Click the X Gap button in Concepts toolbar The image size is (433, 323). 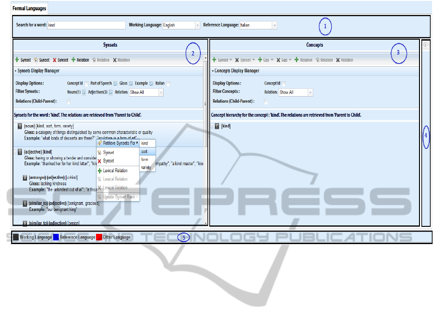[x=278, y=60]
